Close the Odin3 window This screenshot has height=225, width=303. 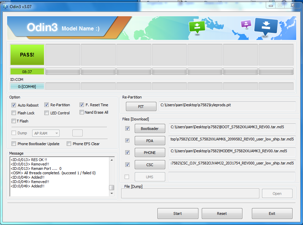293,5
